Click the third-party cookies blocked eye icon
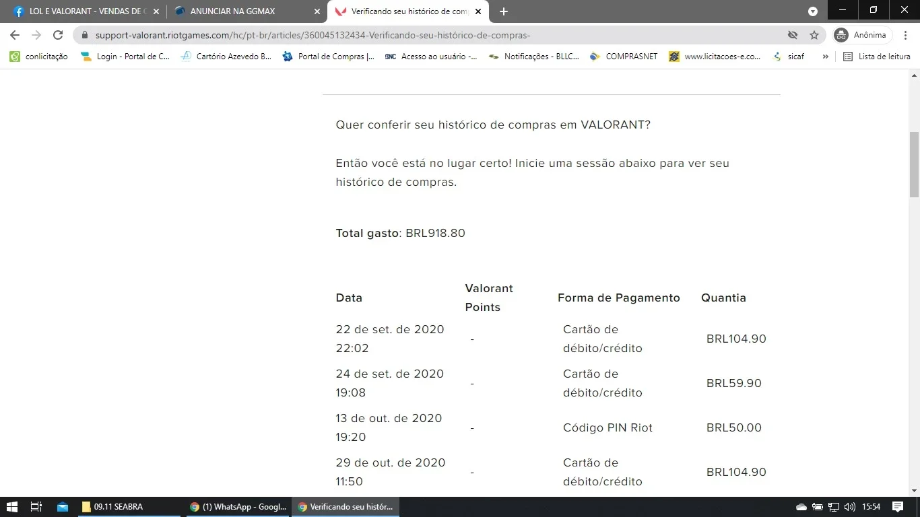This screenshot has height=517, width=920. (793, 35)
